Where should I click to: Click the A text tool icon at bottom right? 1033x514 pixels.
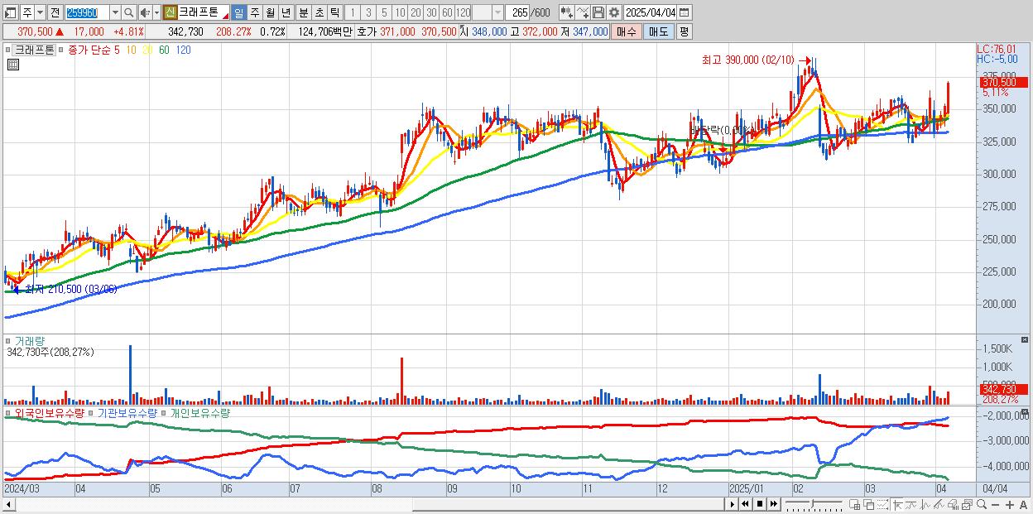(1024, 505)
